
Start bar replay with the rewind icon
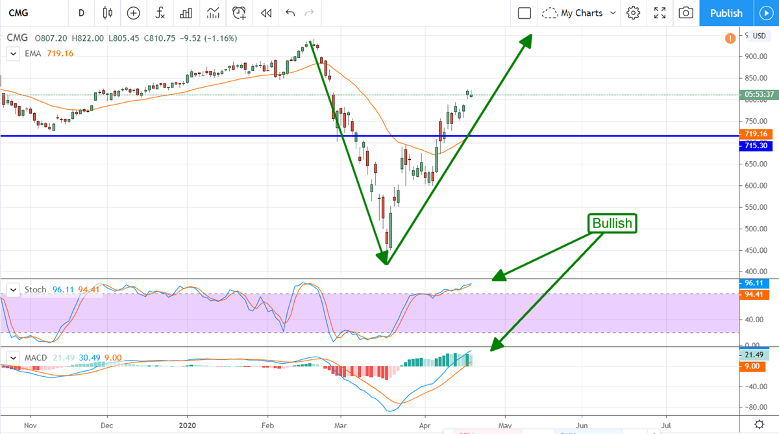266,13
